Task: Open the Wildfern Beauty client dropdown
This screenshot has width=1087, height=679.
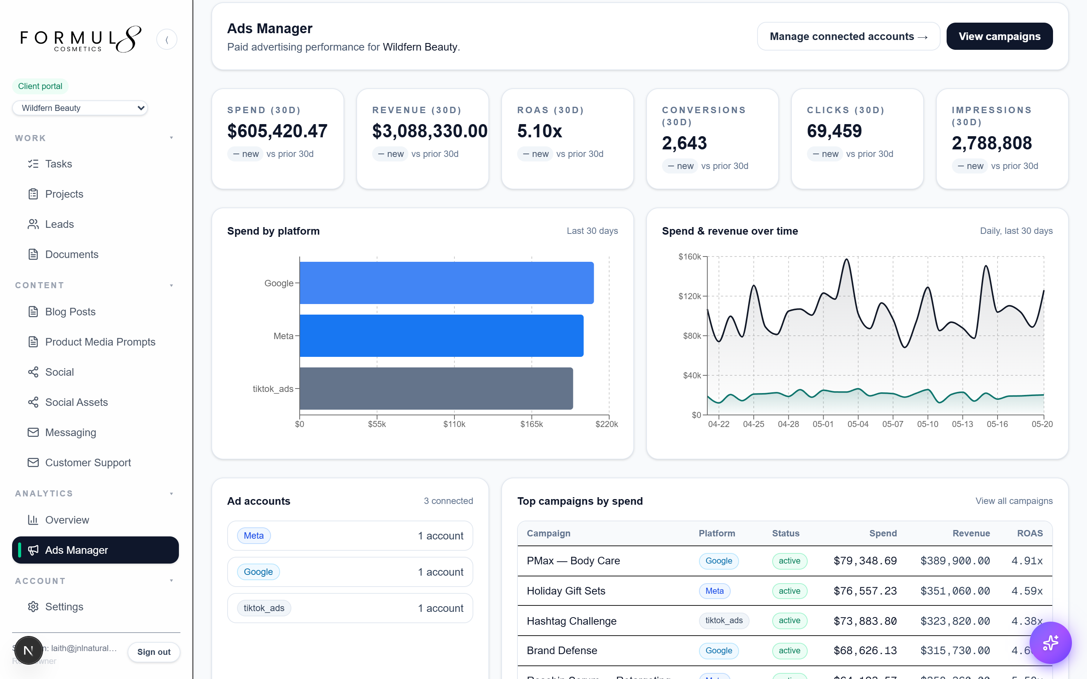Action: 80,108
